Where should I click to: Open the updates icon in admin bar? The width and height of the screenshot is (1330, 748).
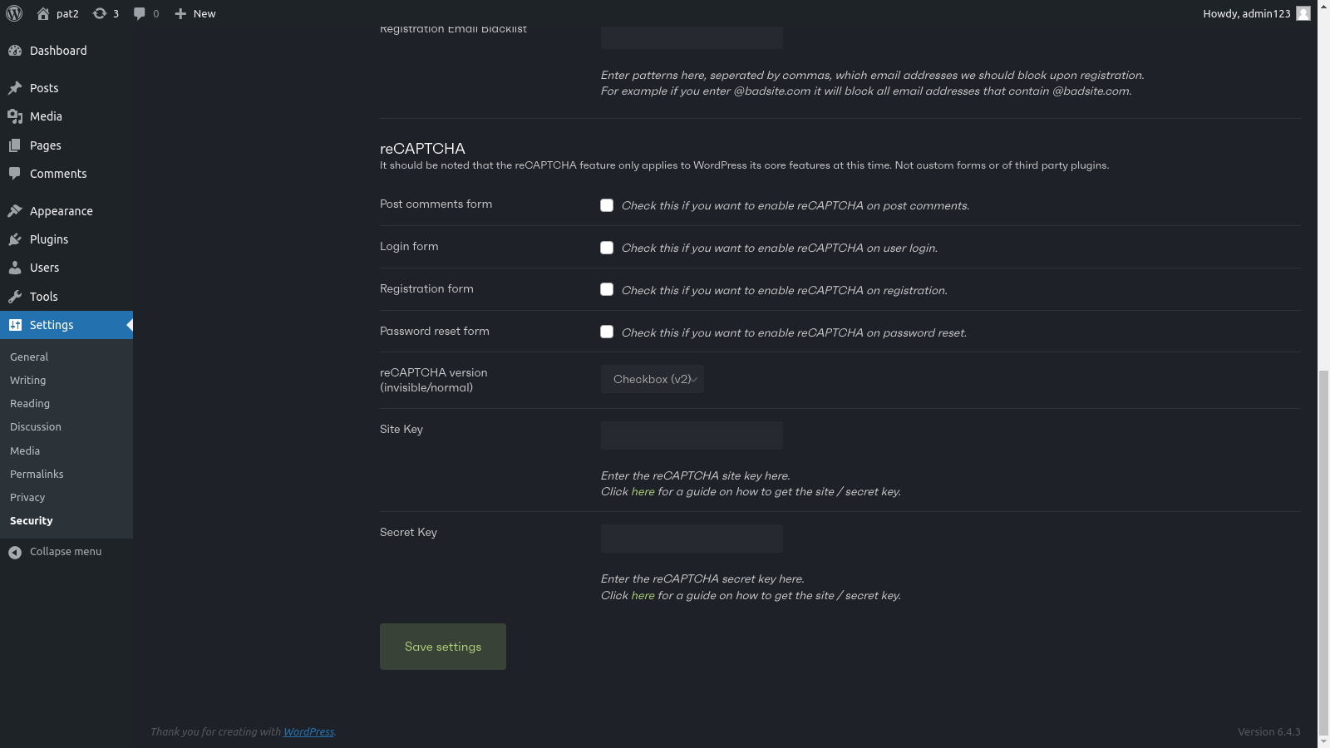106,13
